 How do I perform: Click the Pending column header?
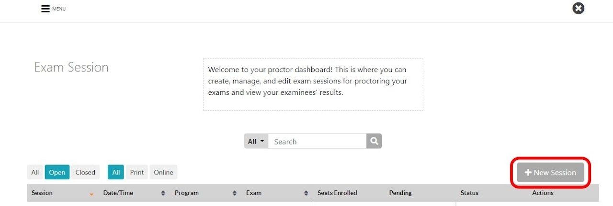point(400,193)
